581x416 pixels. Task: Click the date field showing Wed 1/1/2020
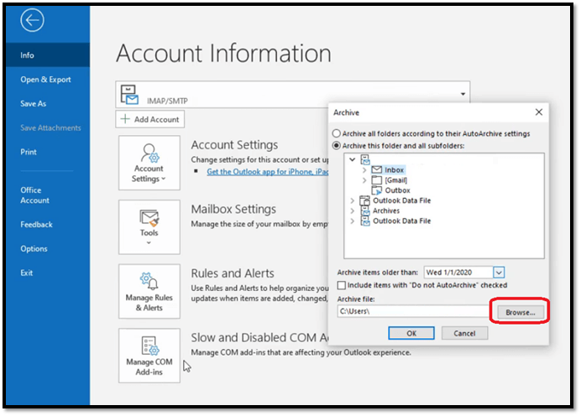pyautogui.click(x=458, y=273)
